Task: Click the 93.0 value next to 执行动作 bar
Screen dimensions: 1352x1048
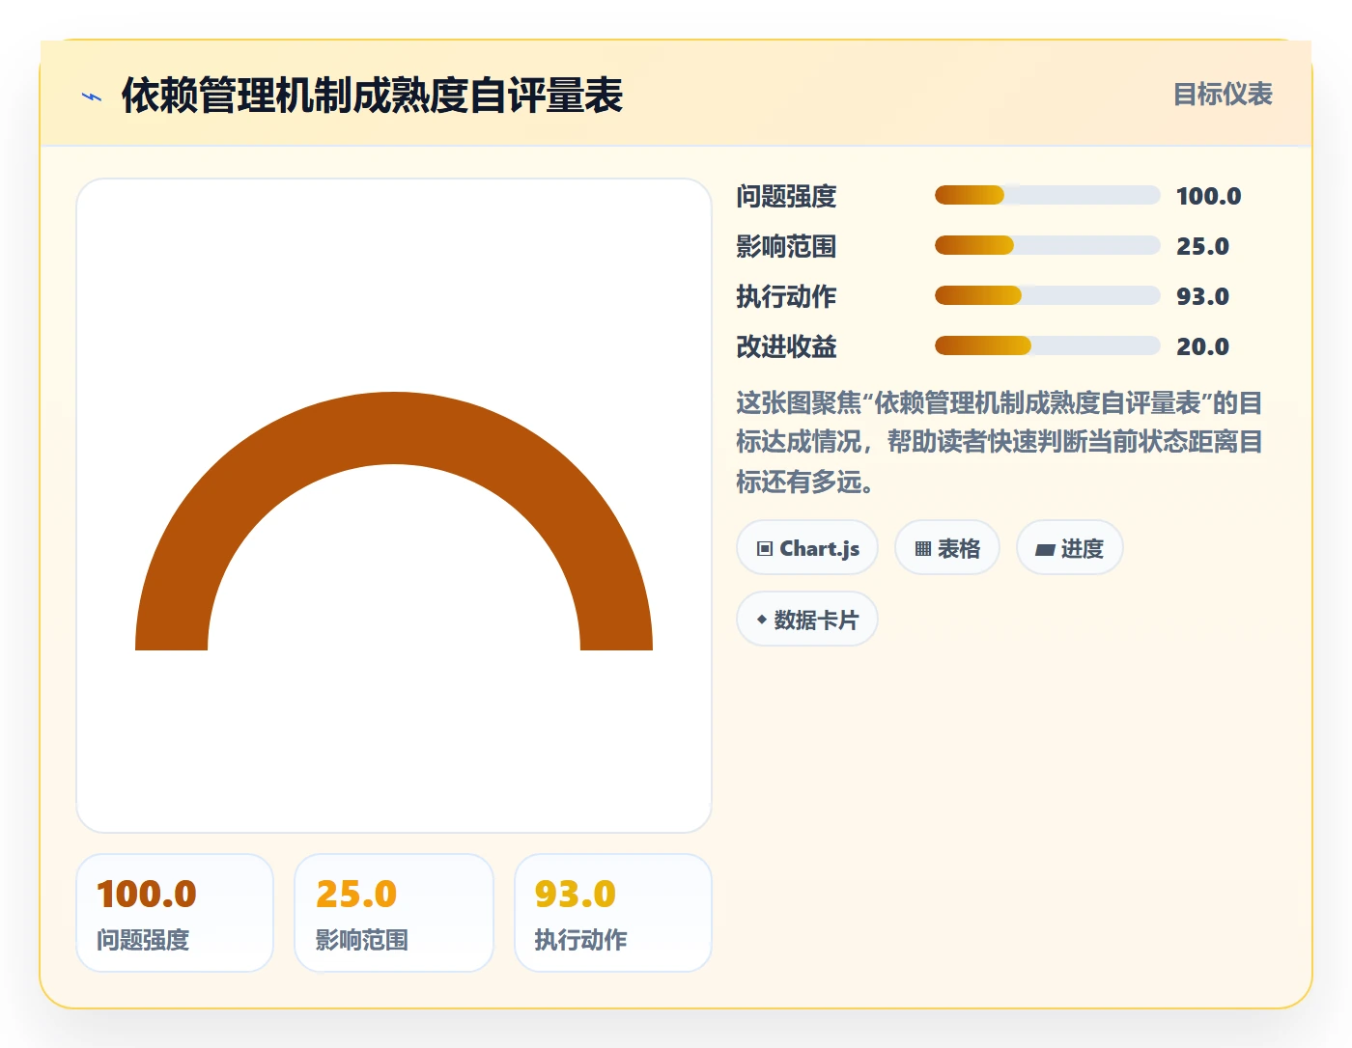Action: 1202,296
